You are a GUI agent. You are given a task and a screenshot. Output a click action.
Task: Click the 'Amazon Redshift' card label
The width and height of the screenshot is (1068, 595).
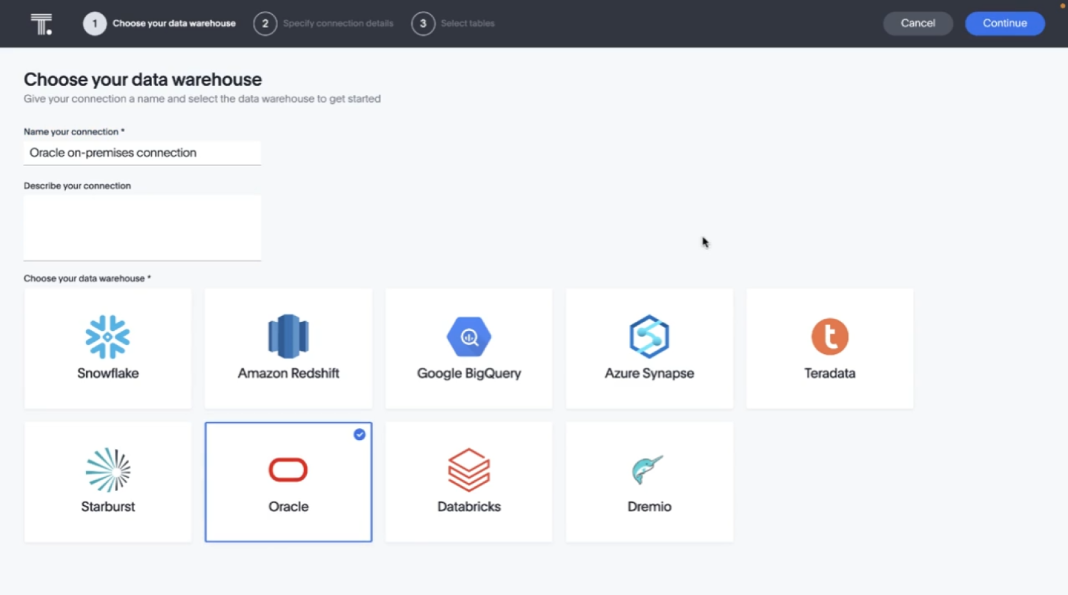point(288,373)
